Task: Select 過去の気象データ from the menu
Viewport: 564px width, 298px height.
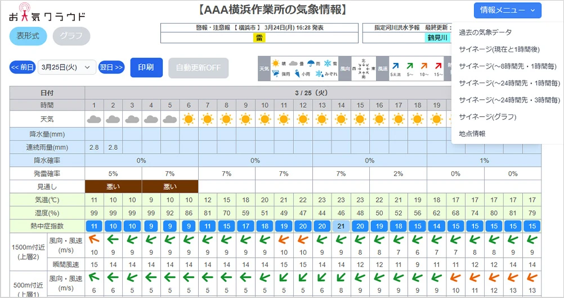Action: tap(485, 33)
